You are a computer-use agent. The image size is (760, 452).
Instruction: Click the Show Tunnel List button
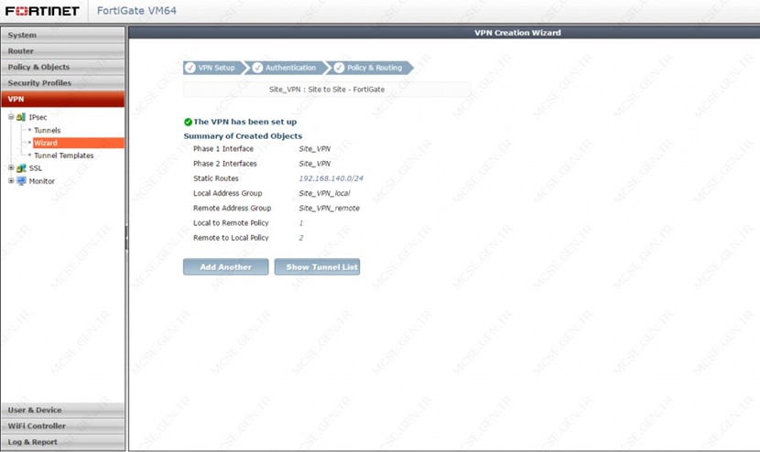point(317,267)
